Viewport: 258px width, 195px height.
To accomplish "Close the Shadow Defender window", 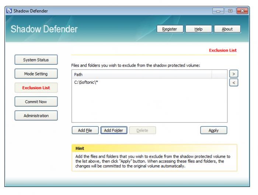I will coord(243,11).
